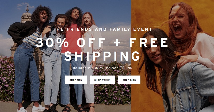
Task: Click the Use code: FRIEND text
Action: 119,68
